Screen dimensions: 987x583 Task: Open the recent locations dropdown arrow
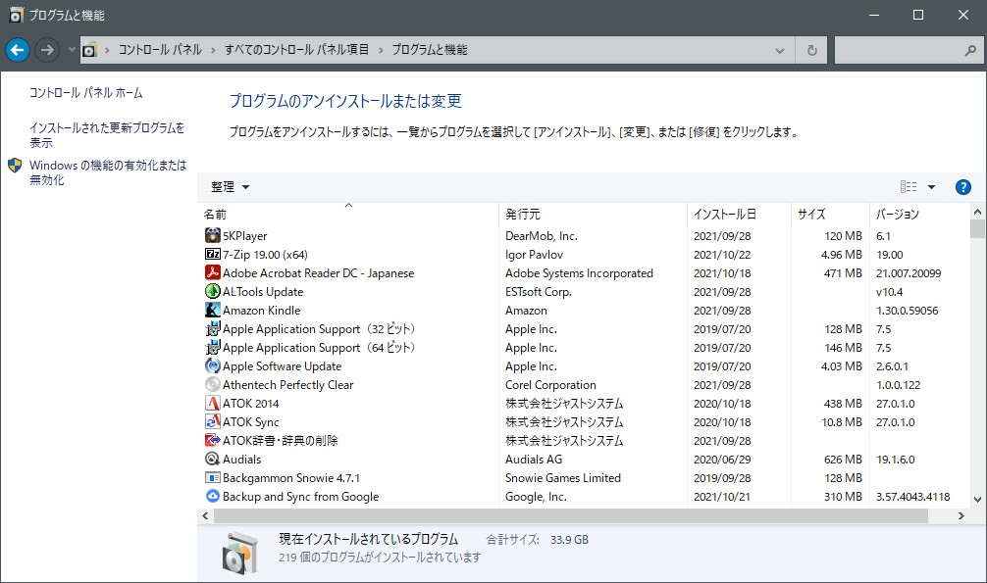coord(71,50)
